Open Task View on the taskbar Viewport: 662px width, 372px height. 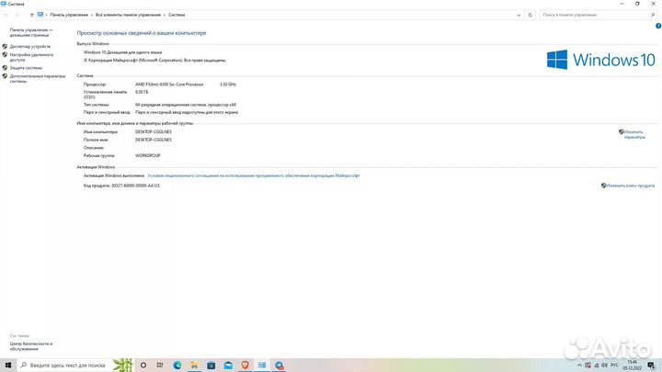coord(160,366)
